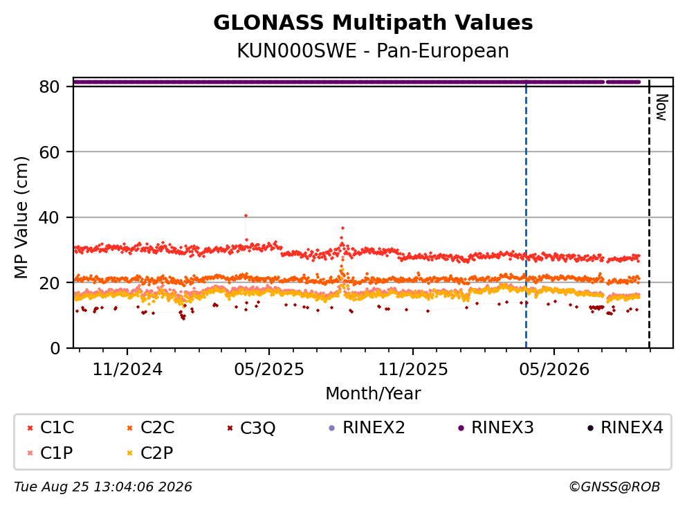Click the purple RINEX3 availability bar at top
687x508 pixels.
coord(357,82)
